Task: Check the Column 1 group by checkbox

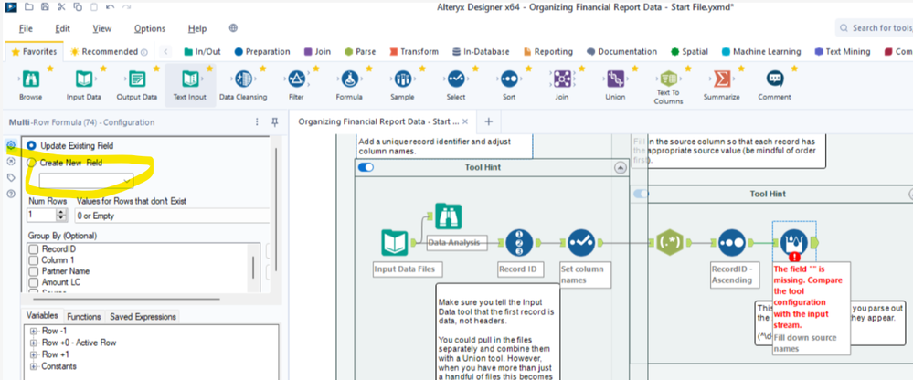Action: point(34,260)
